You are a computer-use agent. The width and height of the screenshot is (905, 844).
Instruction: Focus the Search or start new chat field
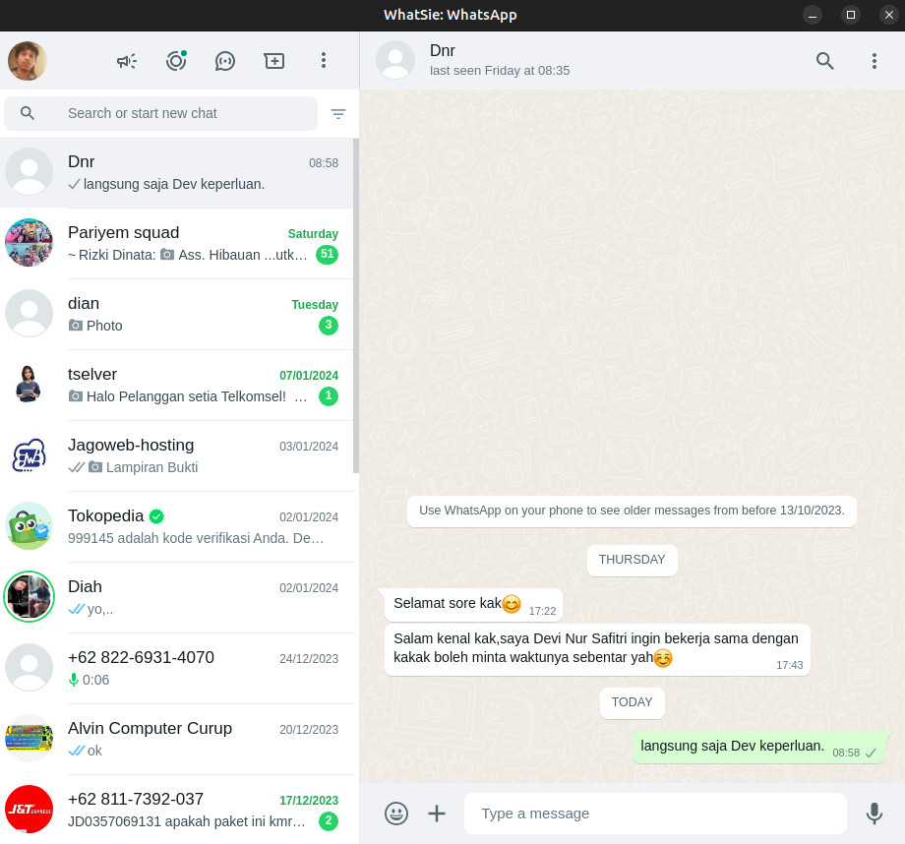[x=161, y=114]
